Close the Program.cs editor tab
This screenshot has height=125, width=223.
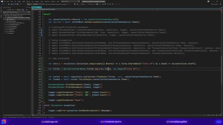(40, 7)
